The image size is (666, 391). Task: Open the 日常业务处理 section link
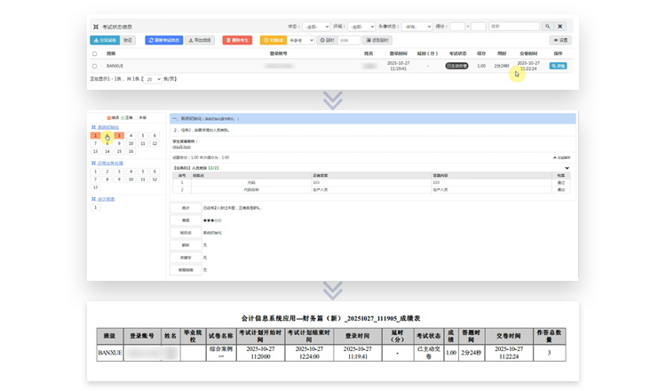coord(108,164)
